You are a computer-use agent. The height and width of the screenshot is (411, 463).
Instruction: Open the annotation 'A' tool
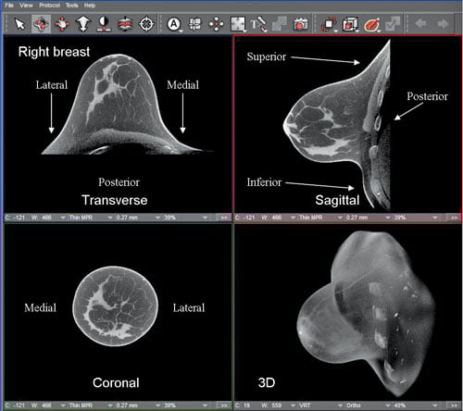(x=174, y=24)
